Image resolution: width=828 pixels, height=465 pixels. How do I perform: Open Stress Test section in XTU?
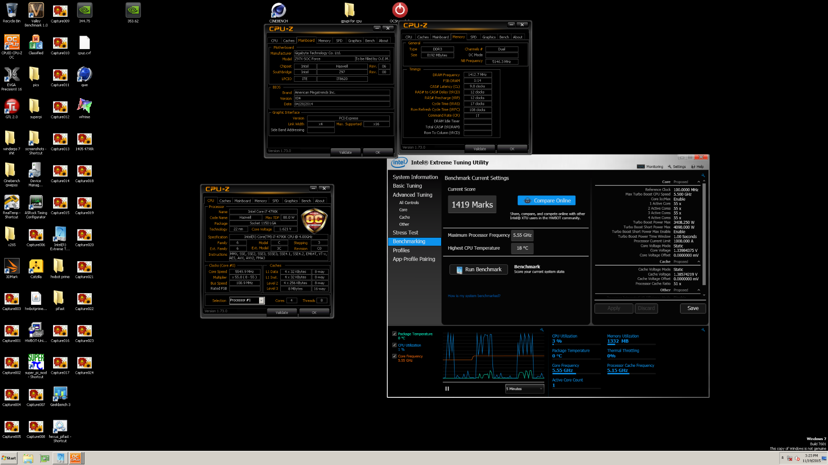(405, 232)
